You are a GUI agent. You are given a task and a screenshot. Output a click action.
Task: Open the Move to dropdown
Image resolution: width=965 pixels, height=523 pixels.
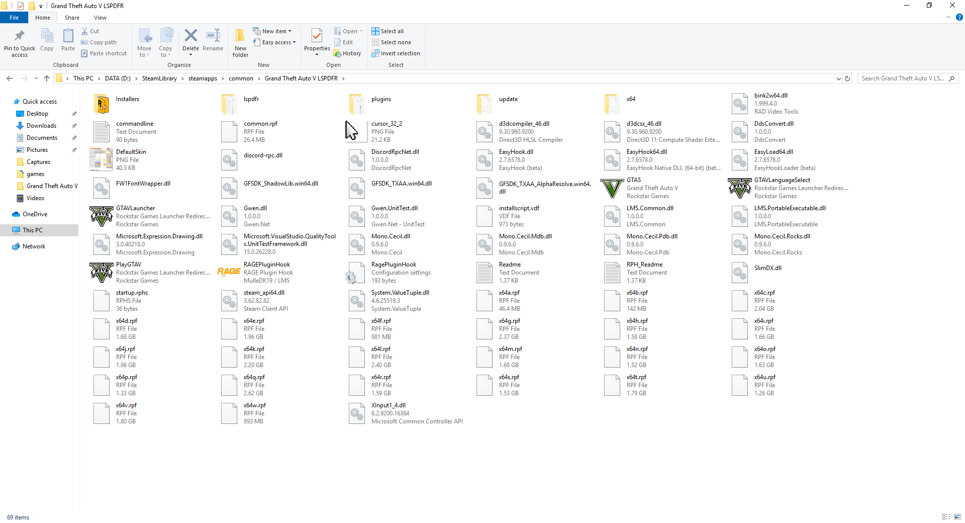pos(144,43)
